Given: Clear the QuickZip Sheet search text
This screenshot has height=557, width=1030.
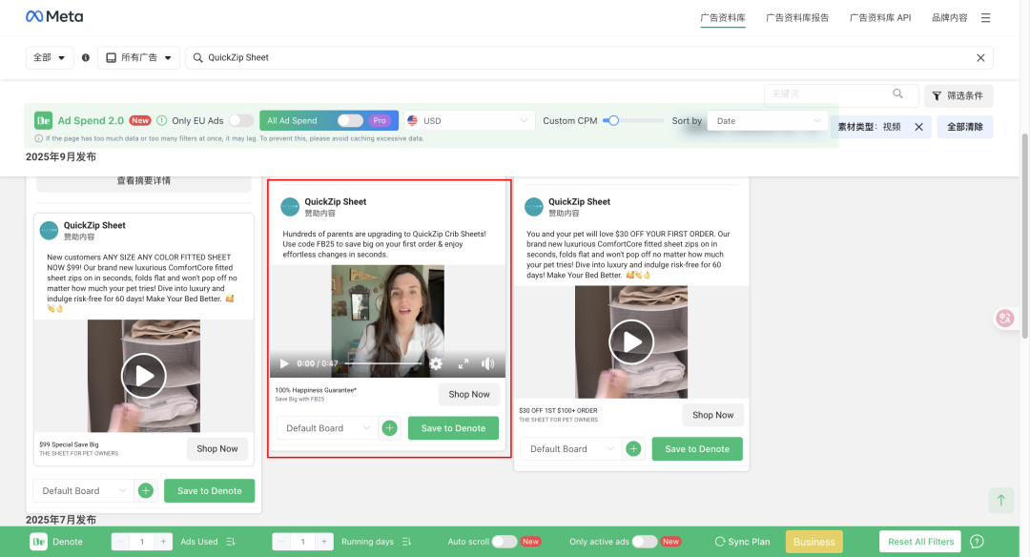Looking at the screenshot, I should tap(980, 58).
